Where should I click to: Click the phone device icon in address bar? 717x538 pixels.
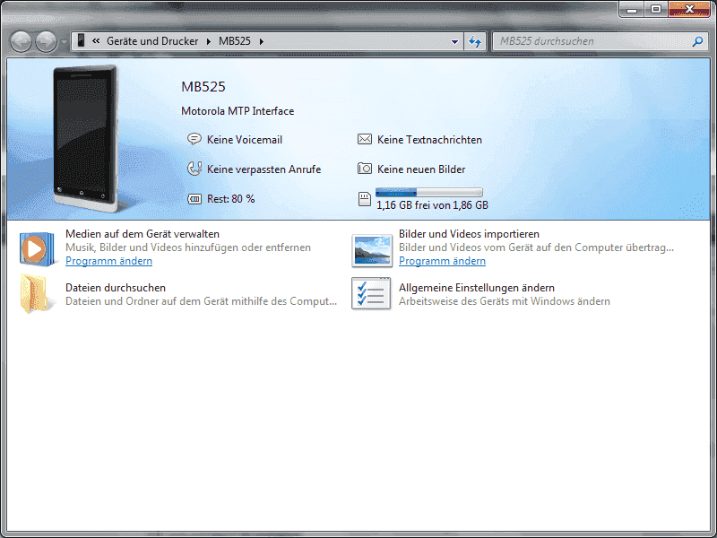pyautogui.click(x=81, y=40)
